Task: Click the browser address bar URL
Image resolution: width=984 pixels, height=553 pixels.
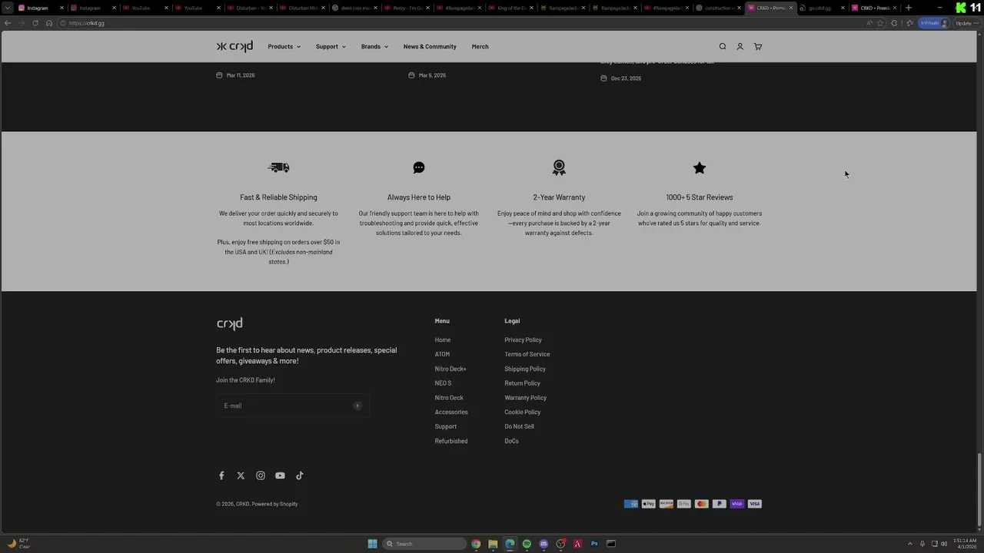Action: 86,23
